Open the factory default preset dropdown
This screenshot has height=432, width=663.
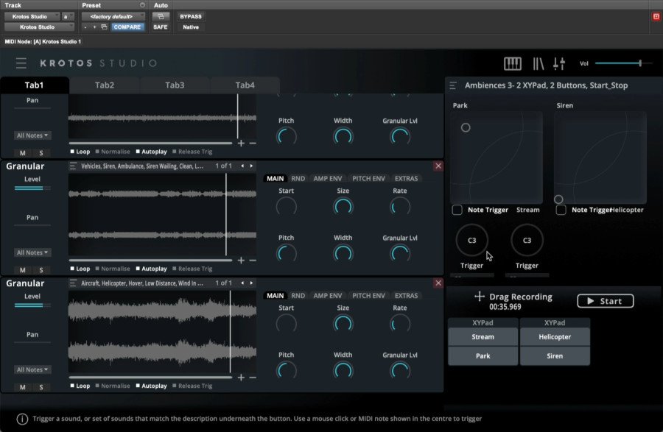[113, 16]
